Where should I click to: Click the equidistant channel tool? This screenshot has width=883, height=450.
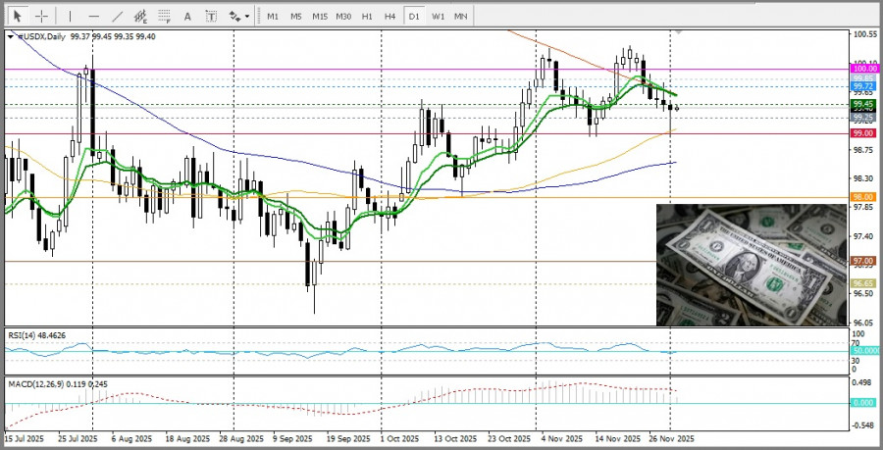tap(140, 17)
